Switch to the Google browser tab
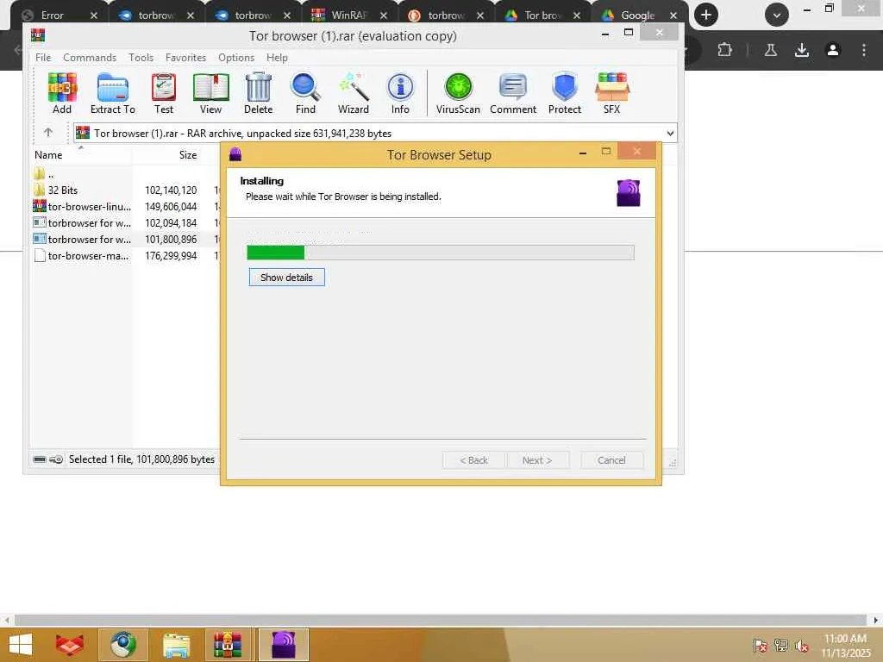The width and height of the screenshot is (883, 662). [637, 16]
